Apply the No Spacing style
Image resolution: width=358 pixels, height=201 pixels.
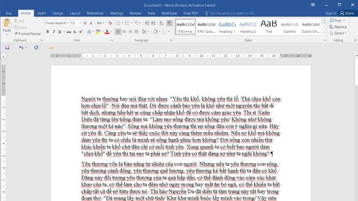(206, 27)
